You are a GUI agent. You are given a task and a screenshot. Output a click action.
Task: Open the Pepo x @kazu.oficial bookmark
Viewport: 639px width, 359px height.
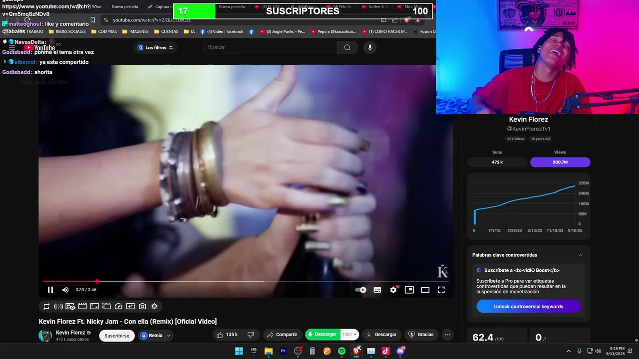click(x=333, y=31)
